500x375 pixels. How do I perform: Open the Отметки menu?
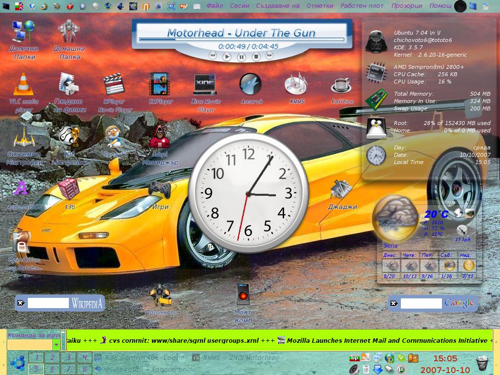[x=320, y=6]
